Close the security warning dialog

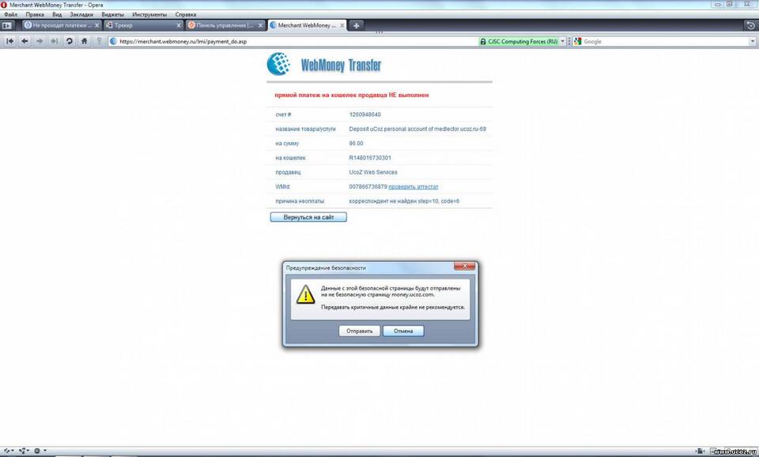pos(465,266)
